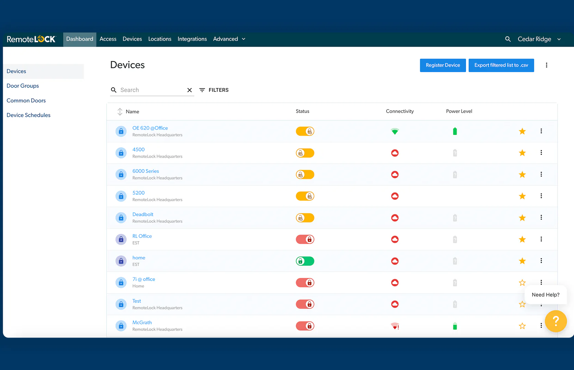This screenshot has height=370, width=574.
Task: Select Devices in the left sidebar
Action: tap(43, 71)
